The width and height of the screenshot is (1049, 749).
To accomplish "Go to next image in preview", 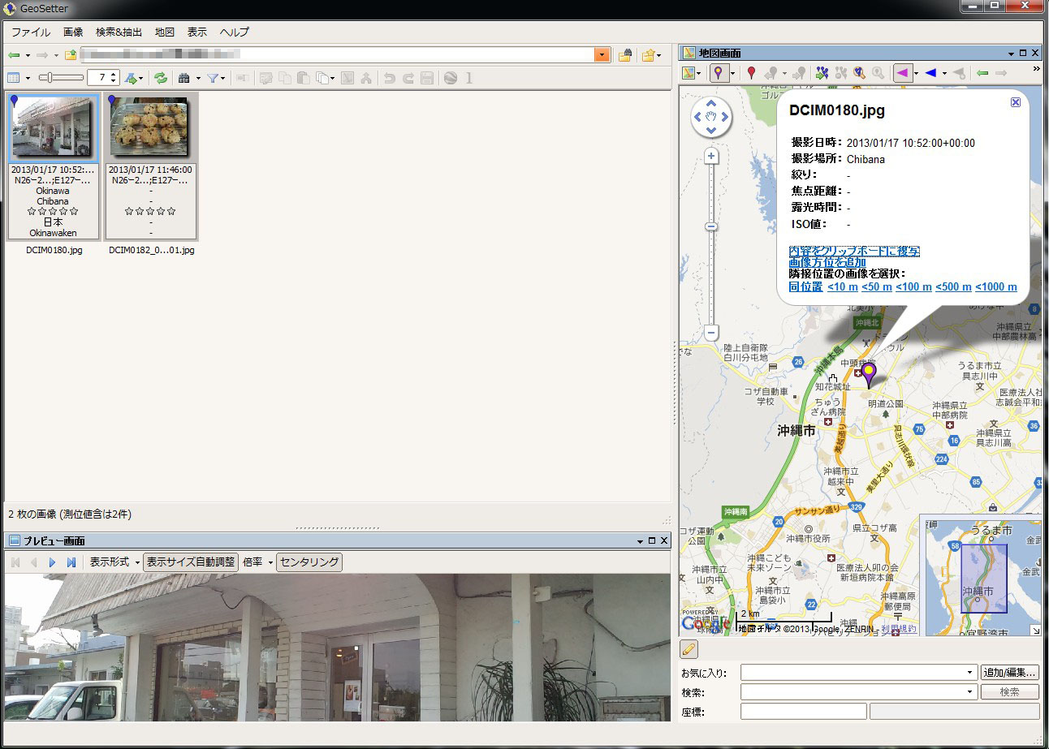I will point(53,562).
